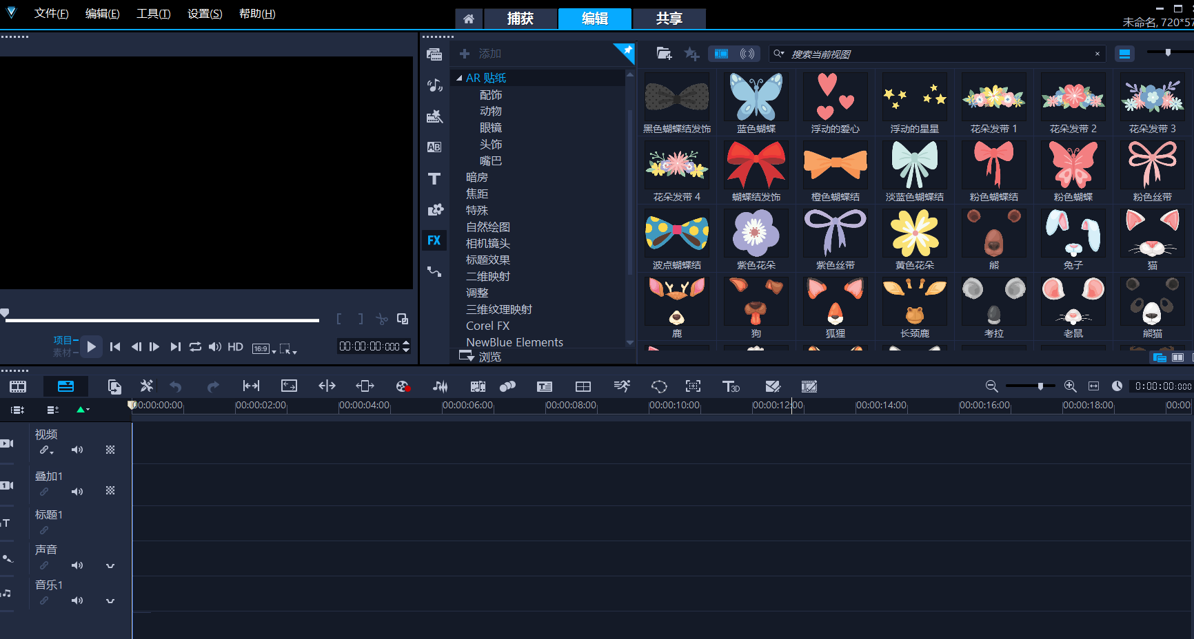Viewport: 1194px width, 639px height.
Task: Switch to Storyboard view icon
Action: (x=18, y=386)
